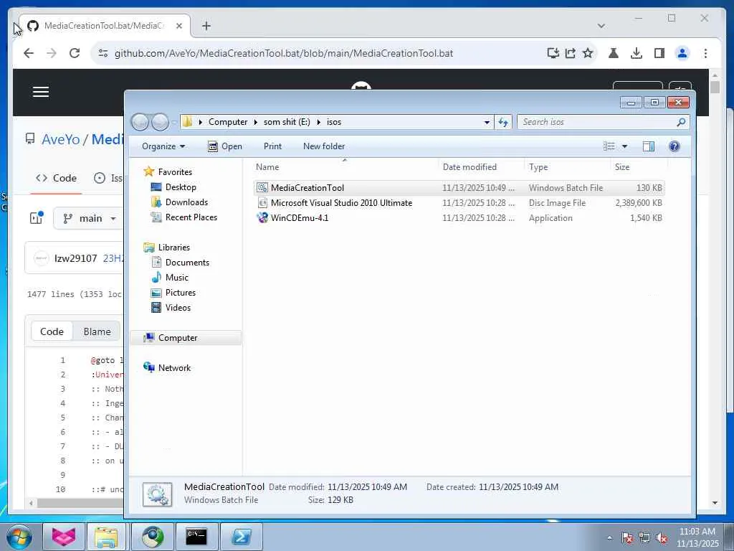The width and height of the screenshot is (734, 551).
Task: Open the Windows Start menu
Action: coord(19,537)
